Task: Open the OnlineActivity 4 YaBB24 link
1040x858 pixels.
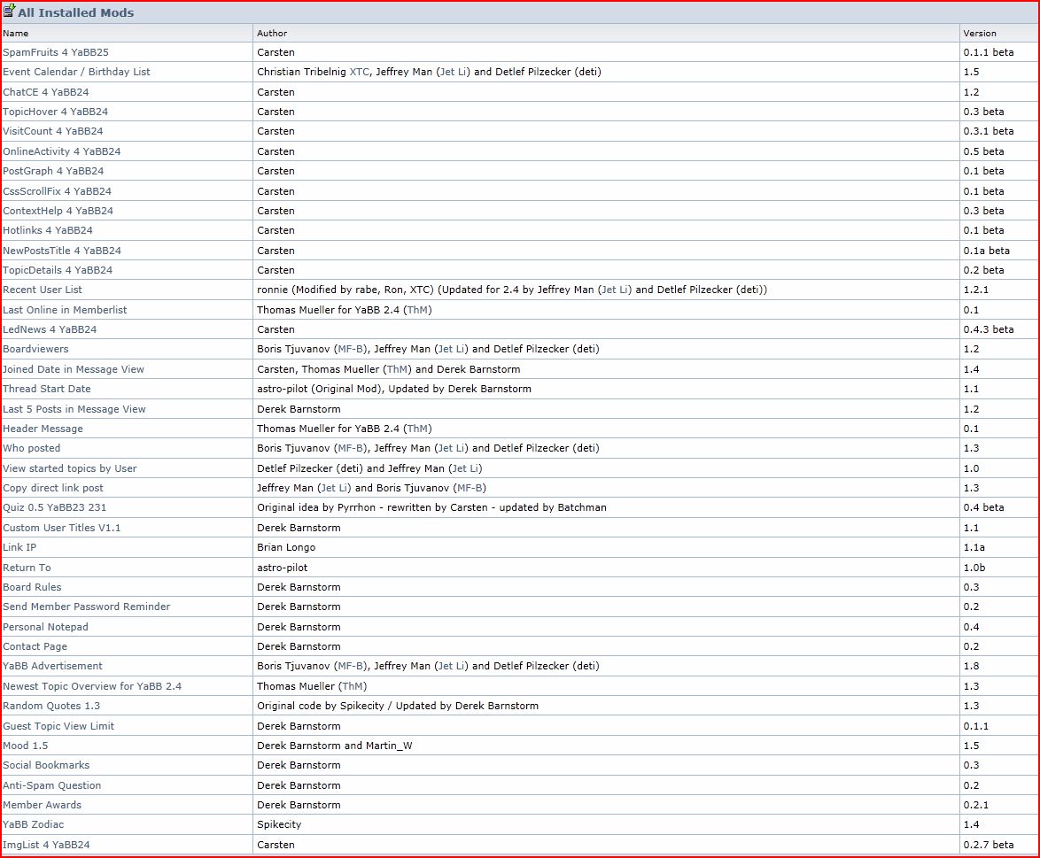Action: pyautogui.click(x=61, y=151)
